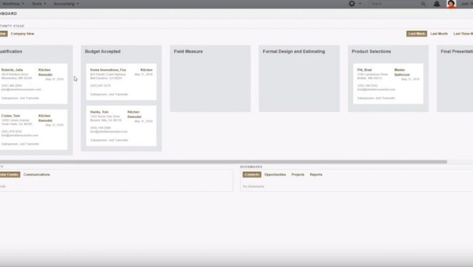Open the Projects bookmarks tab
The image size is (473, 267).
[298, 175]
